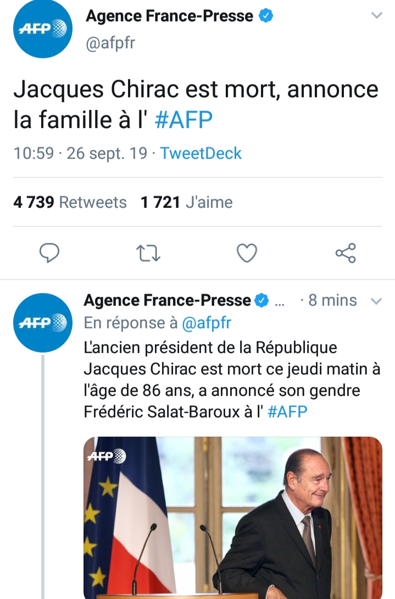View the 1 721 J'aime list
395x599 pixels.
187,202
